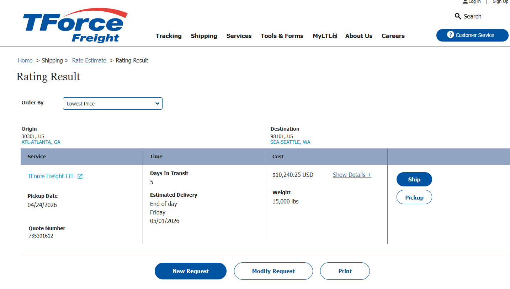Click the origin ZIP 30301, US
510x289 pixels.
click(x=33, y=136)
